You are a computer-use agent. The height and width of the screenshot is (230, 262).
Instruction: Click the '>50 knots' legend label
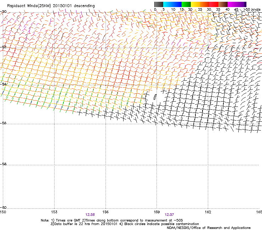click(252, 10)
